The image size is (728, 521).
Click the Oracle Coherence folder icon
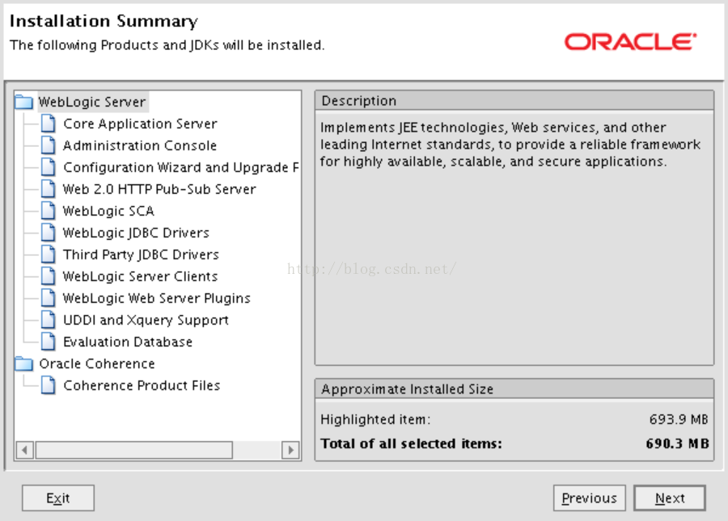[24, 363]
